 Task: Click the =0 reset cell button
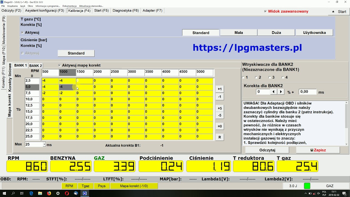pos(220,126)
